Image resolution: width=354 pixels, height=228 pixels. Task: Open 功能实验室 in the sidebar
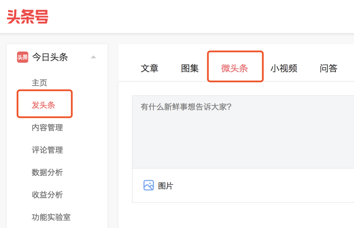[51, 217]
